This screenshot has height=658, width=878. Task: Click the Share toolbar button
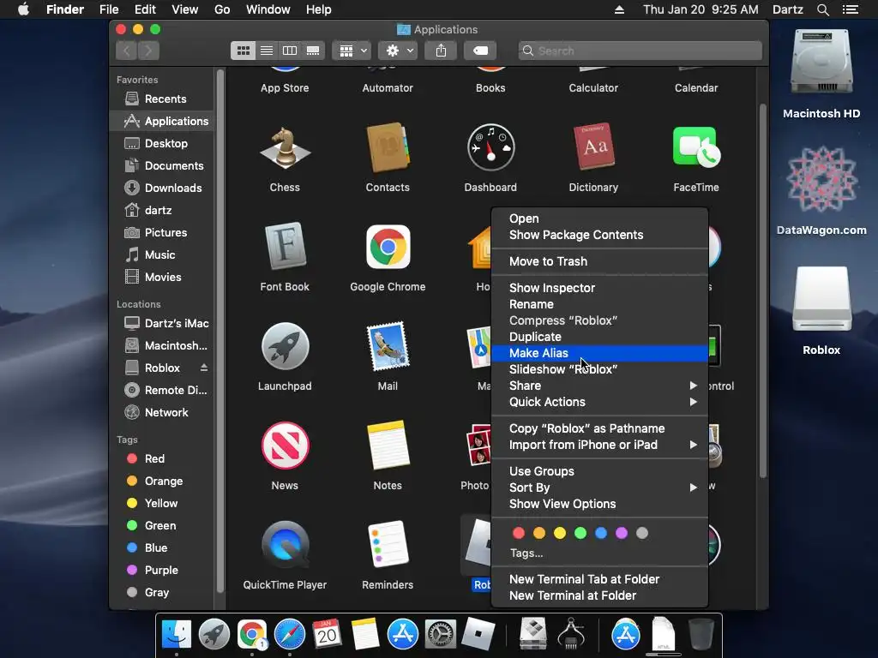pyautogui.click(x=442, y=51)
